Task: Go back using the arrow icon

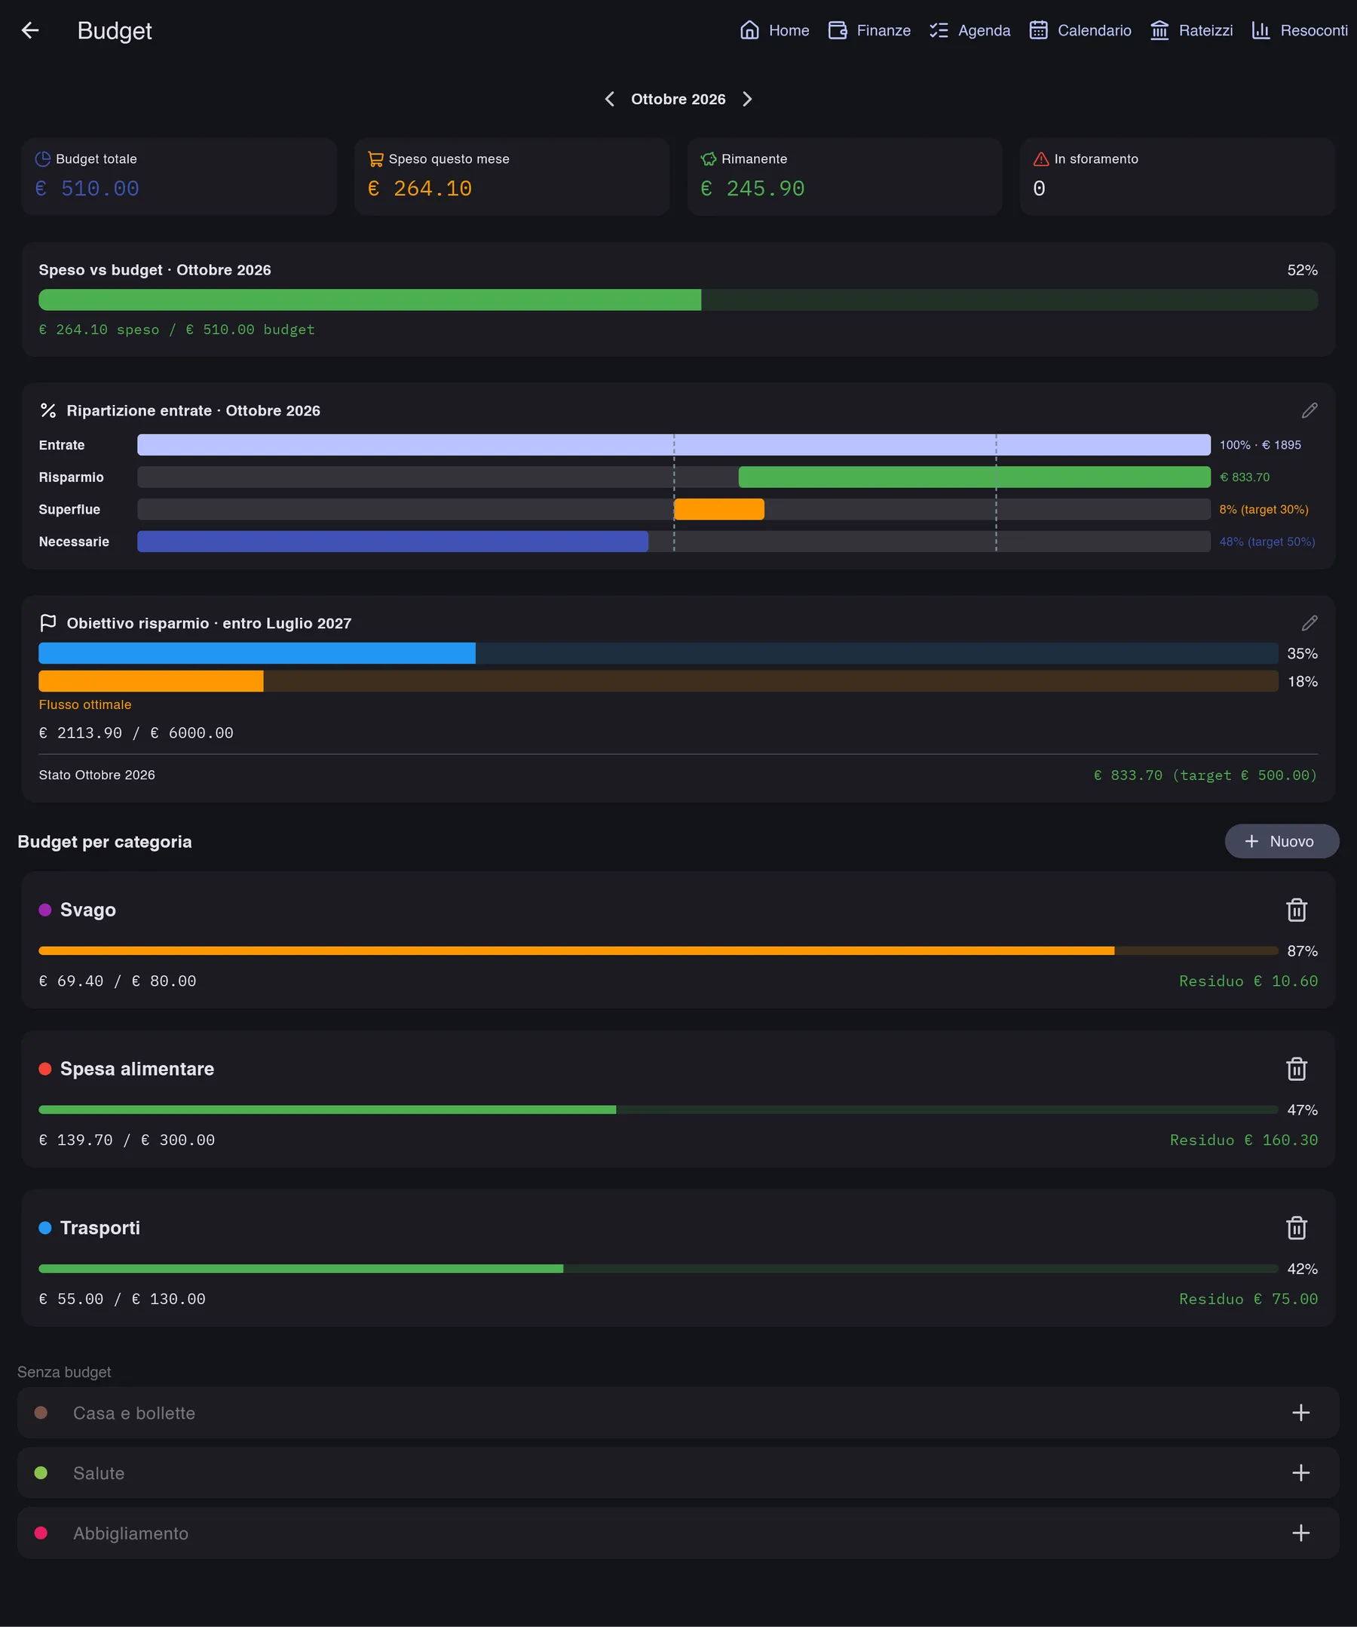Action: (x=30, y=30)
